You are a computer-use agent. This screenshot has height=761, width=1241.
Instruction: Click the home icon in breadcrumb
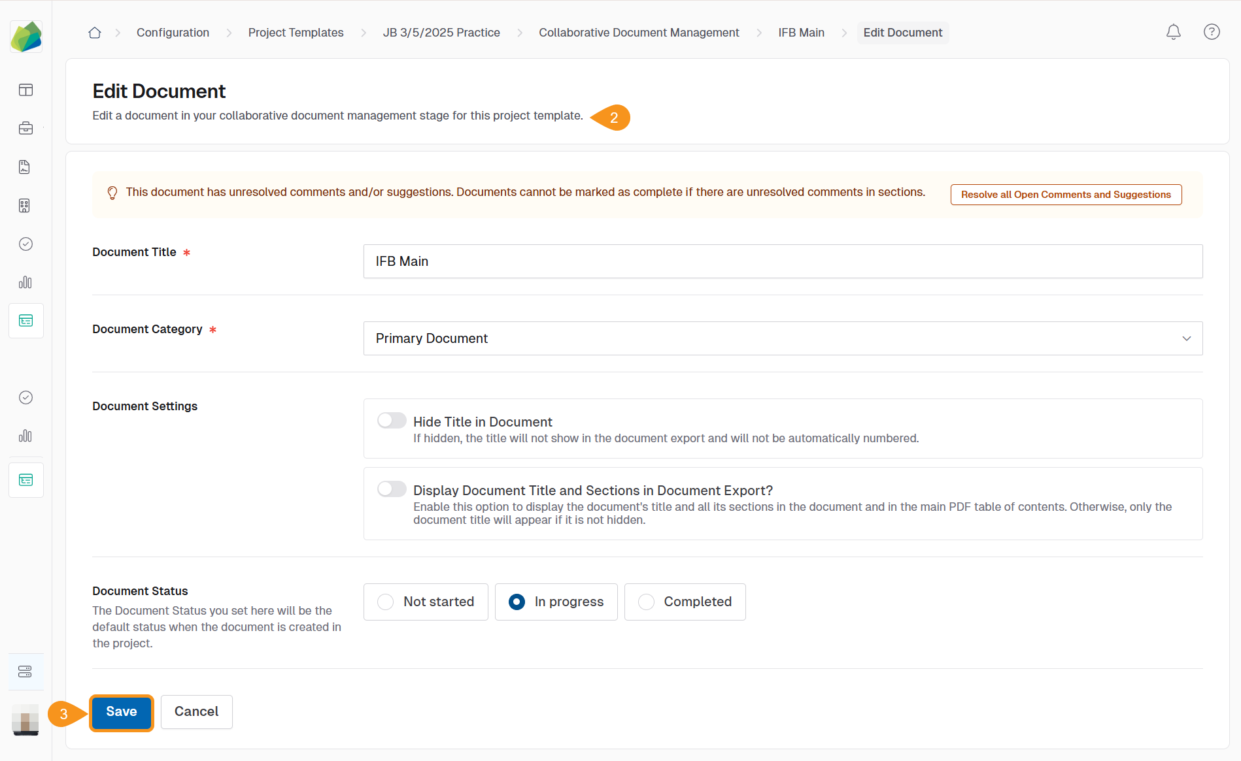(95, 33)
